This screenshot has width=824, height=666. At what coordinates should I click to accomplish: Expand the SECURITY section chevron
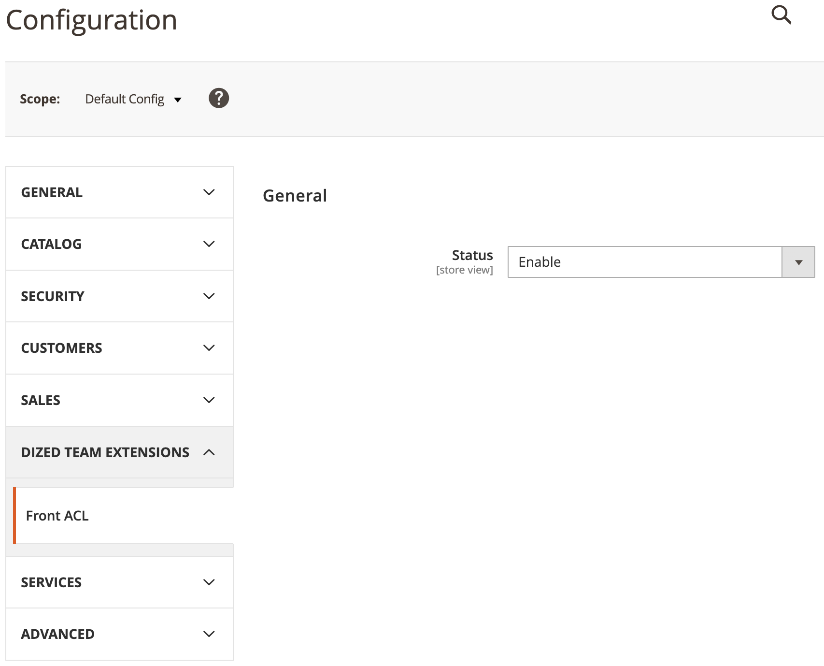click(x=209, y=296)
